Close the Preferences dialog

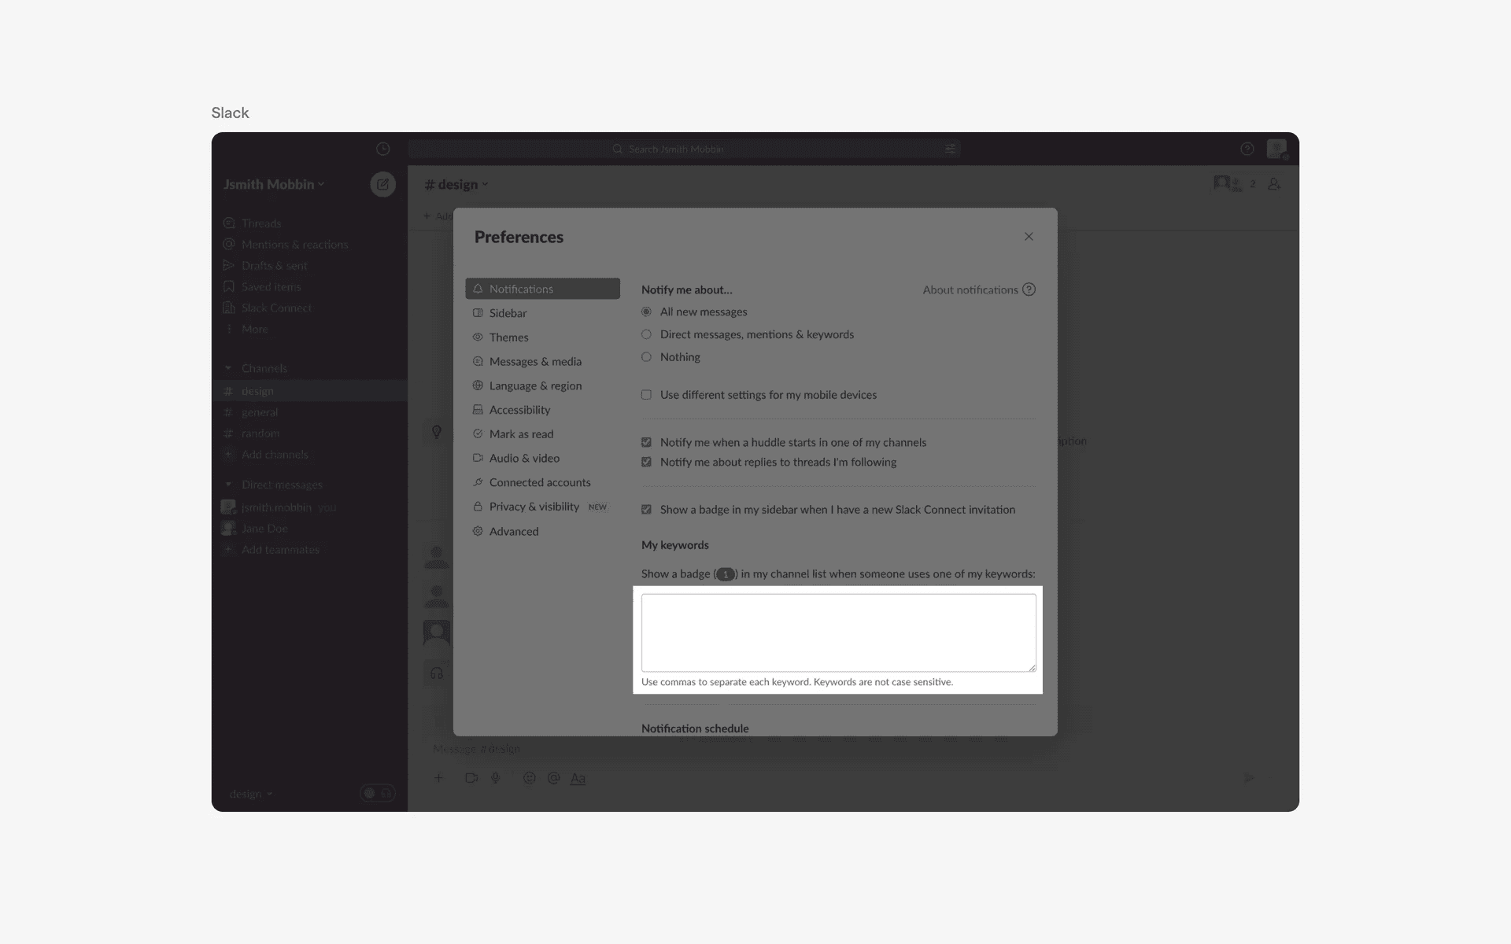click(1029, 237)
